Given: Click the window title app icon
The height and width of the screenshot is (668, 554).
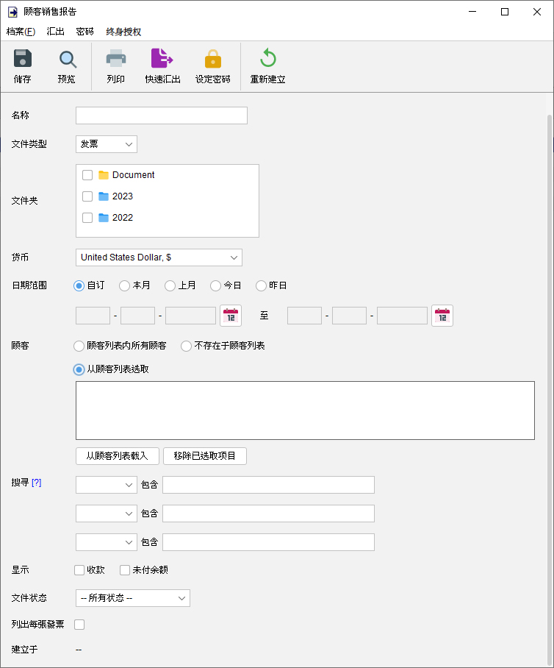Looking at the screenshot, I should [x=12, y=12].
